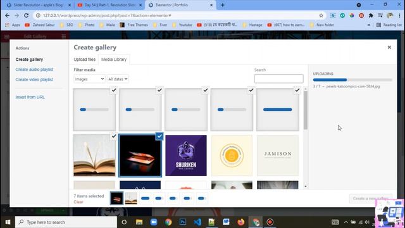The width and height of the screenshot is (405, 228).
Task: Uncheck the open book image
Action: point(114,136)
